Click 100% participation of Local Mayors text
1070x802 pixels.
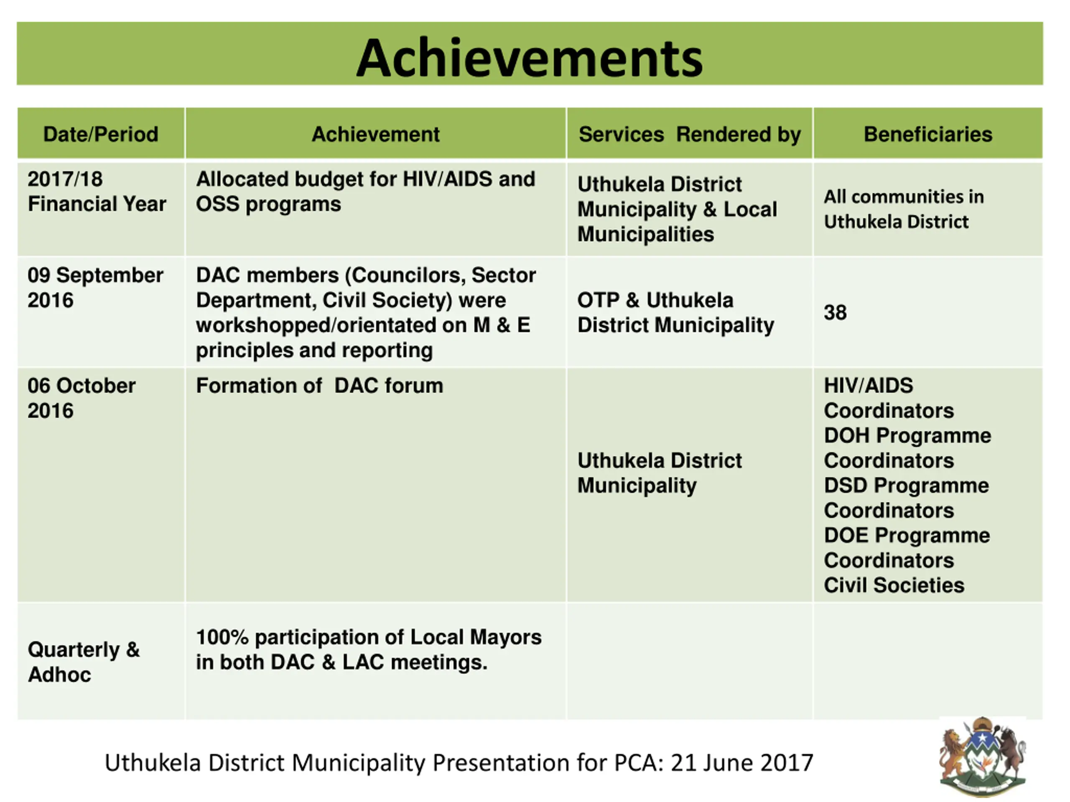tap(368, 649)
